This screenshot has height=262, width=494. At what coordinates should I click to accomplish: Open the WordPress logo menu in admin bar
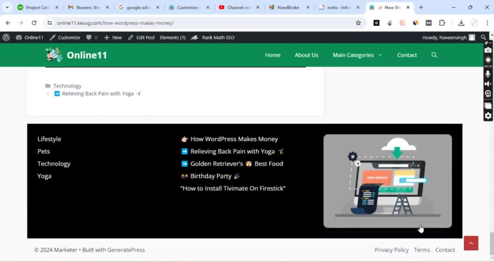[x=6, y=38]
